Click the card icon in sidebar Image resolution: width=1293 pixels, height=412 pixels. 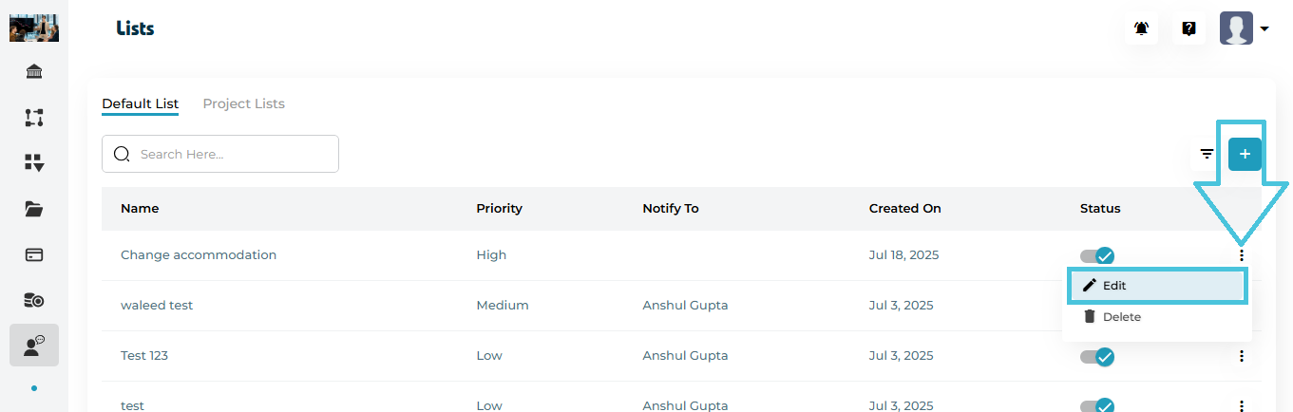tap(34, 254)
